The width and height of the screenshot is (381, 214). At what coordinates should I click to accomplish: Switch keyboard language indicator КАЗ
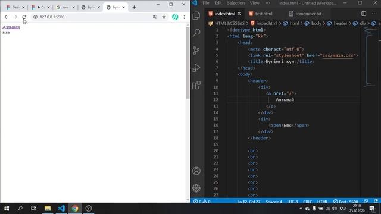tap(343, 209)
